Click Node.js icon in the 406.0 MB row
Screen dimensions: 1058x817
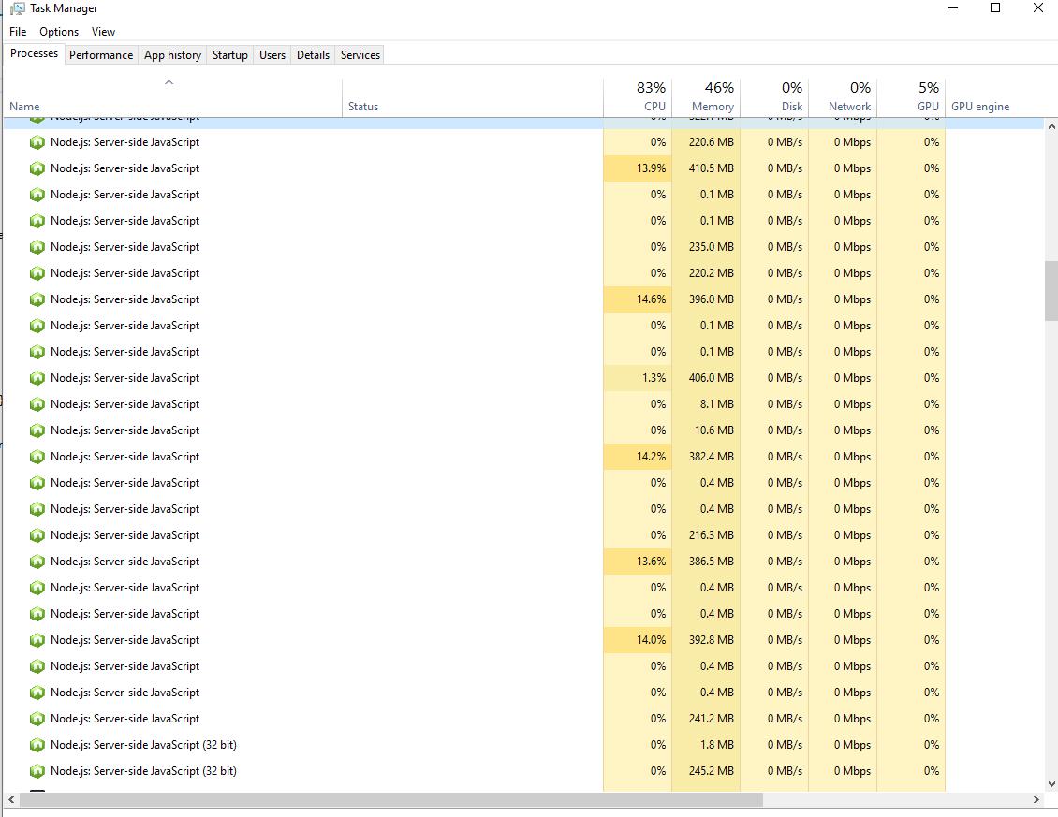pos(37,378)
